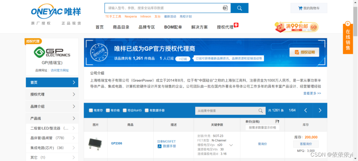Click 查看更多 >> to read more
The height and width of the screenshot is (161, 358).
pos(312,93)
